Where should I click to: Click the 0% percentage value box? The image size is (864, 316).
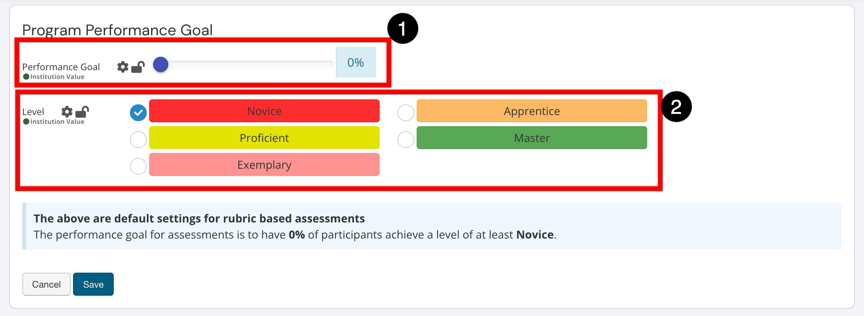click(x=356, y=62)
